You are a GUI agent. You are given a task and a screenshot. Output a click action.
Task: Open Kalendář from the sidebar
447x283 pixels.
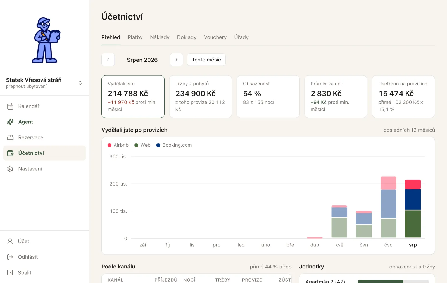click(44, 106)
